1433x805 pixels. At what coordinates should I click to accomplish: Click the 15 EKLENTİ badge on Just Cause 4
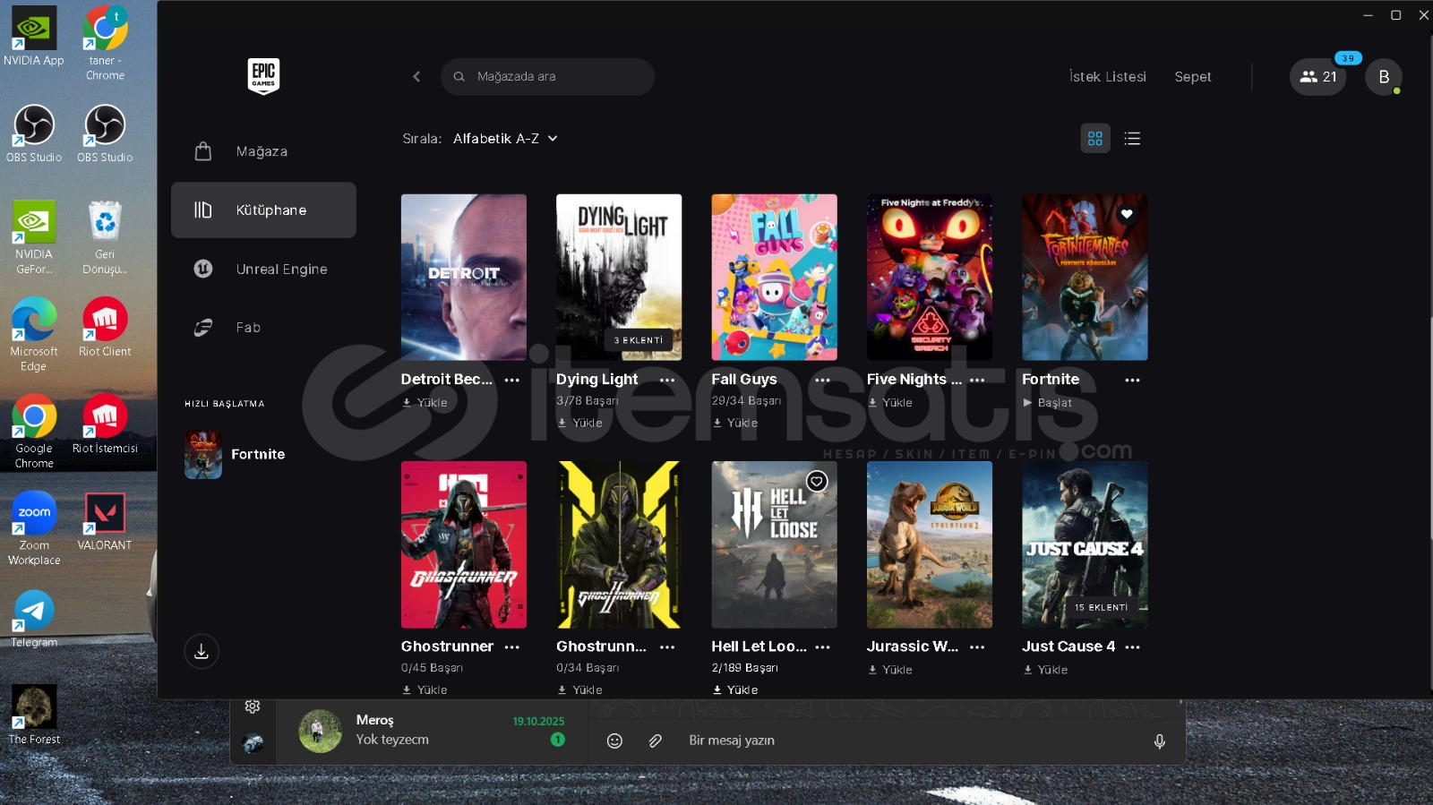pos(1101,607)
